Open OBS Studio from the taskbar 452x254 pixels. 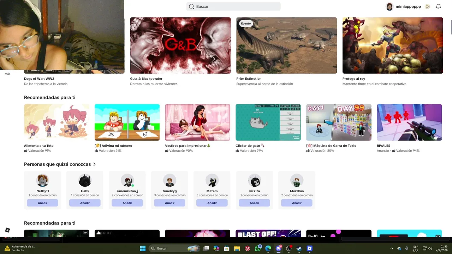289,248
